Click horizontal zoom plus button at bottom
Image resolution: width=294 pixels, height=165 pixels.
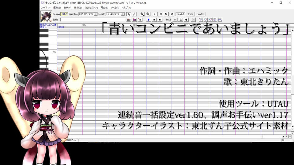click(290, 137)
